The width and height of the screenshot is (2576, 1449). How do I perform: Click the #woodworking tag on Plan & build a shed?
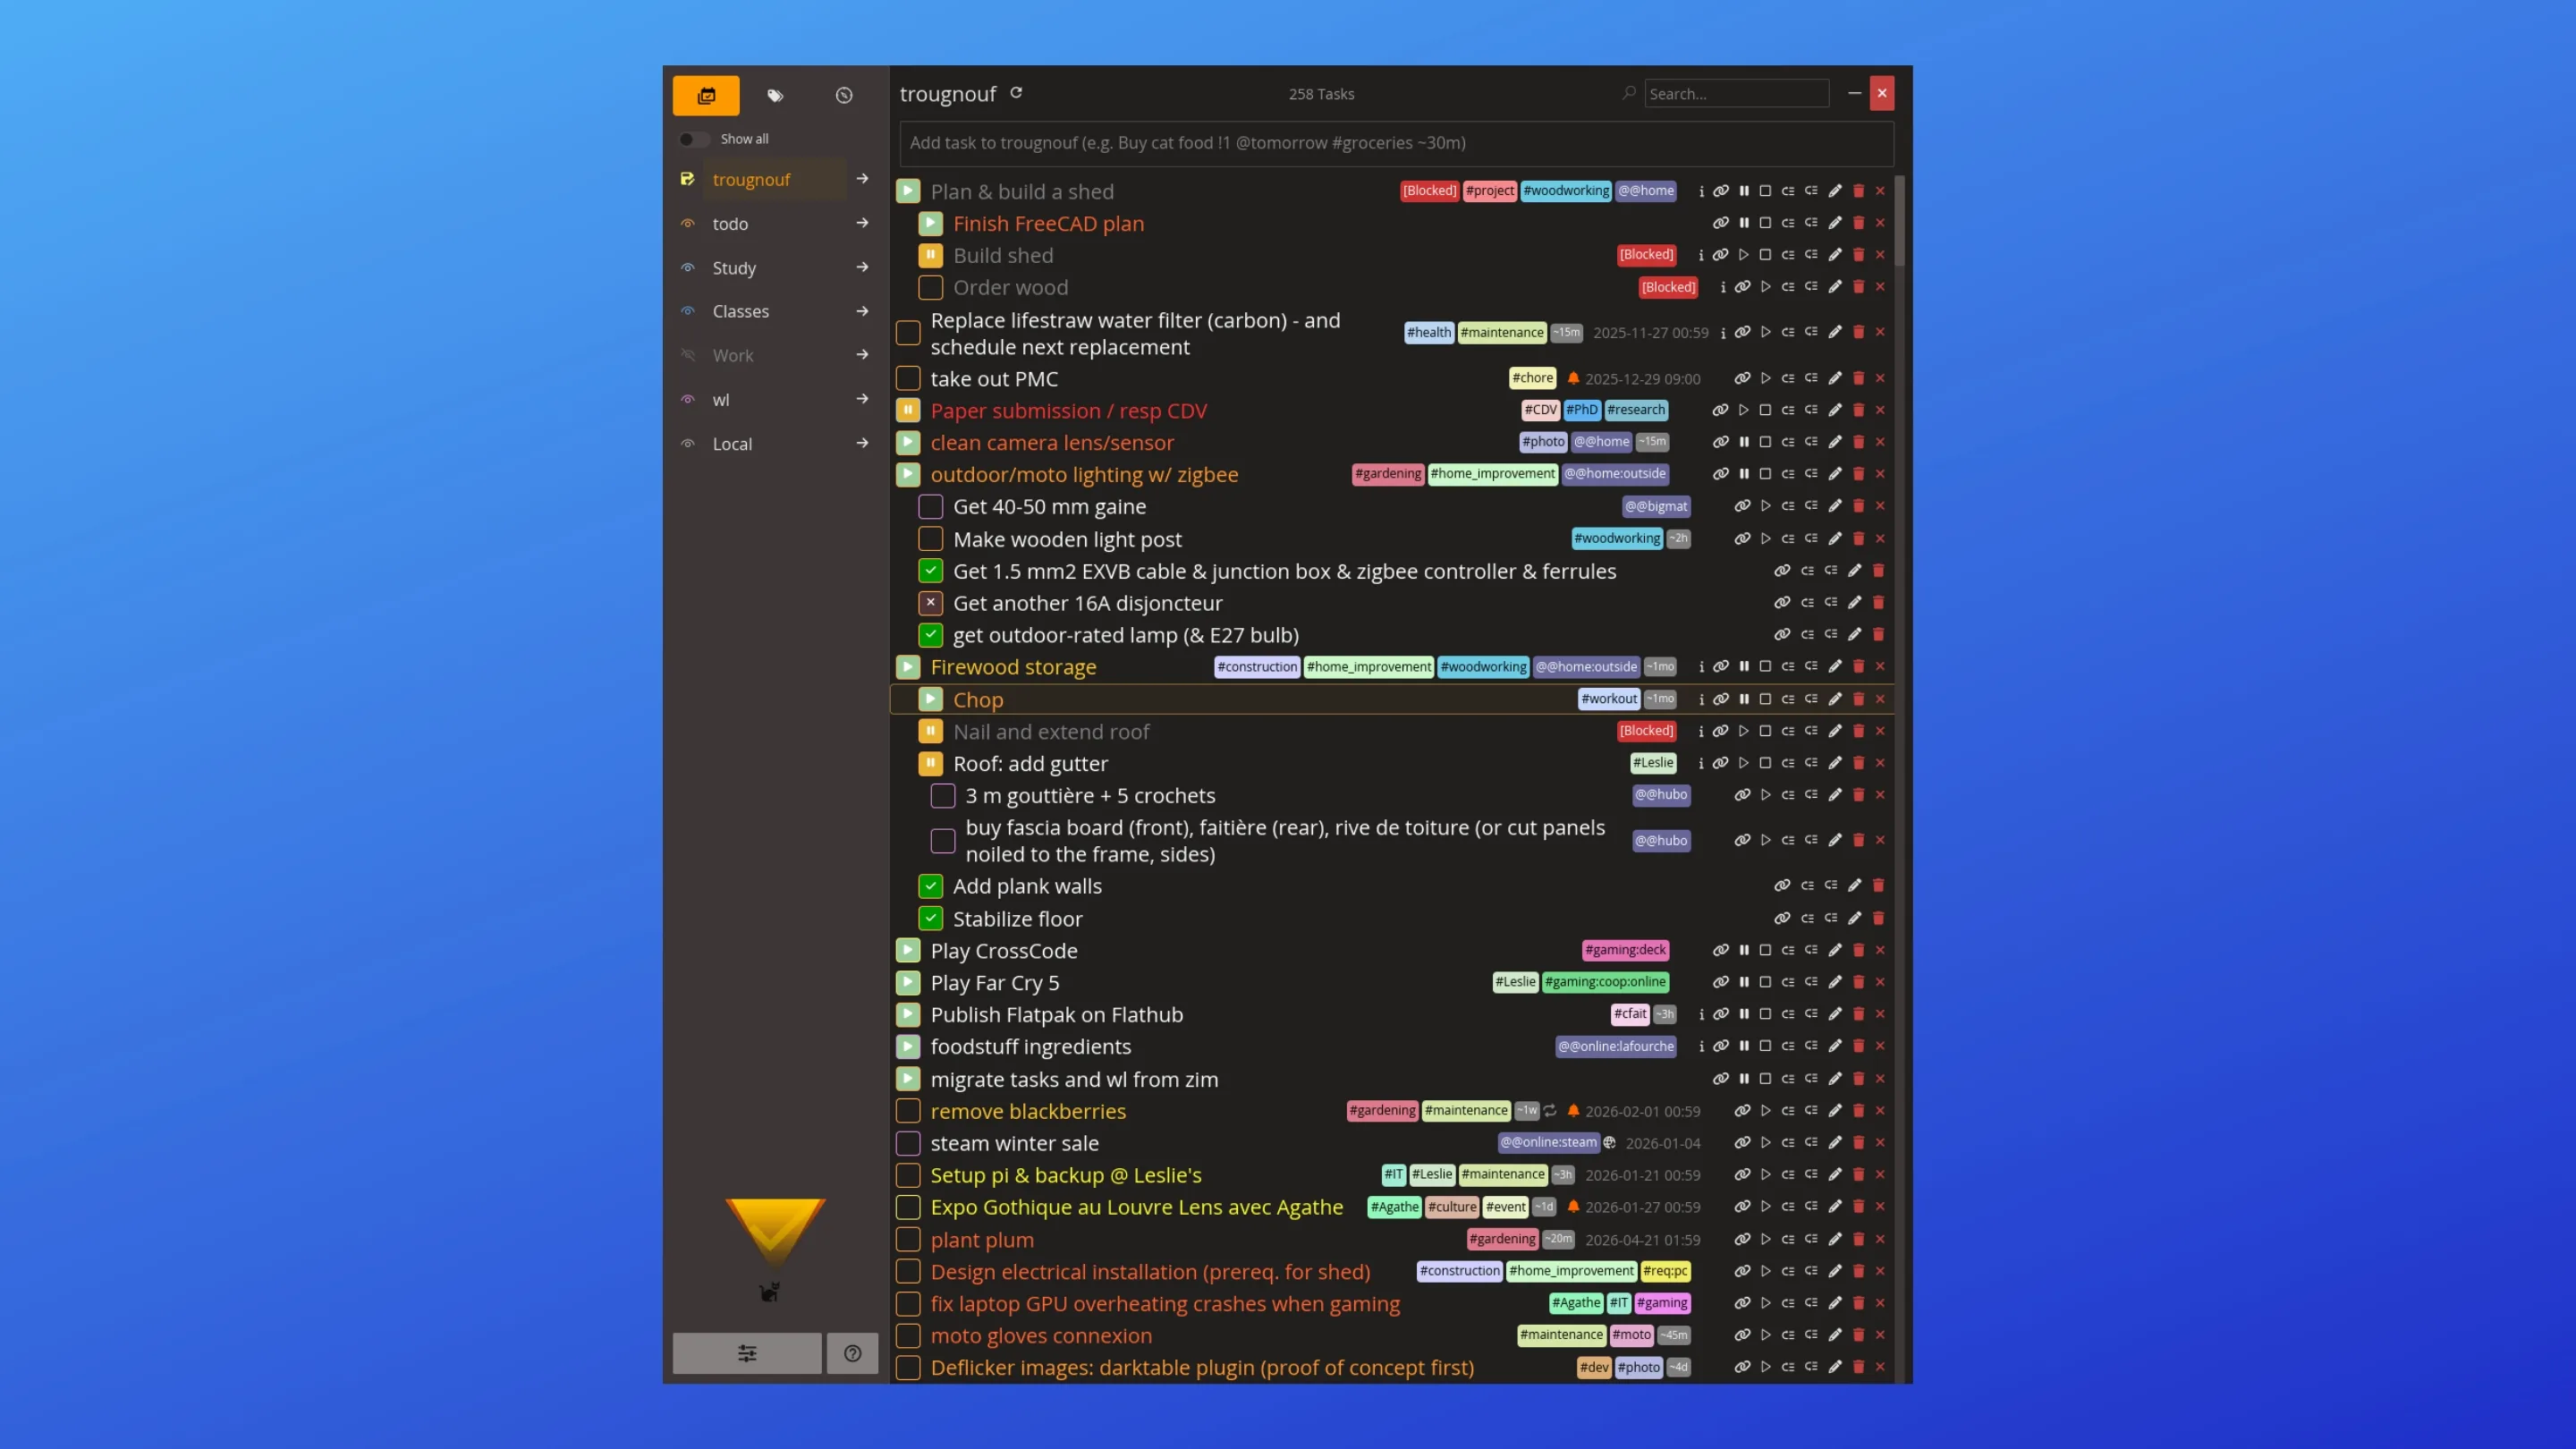click(1566, 191)
